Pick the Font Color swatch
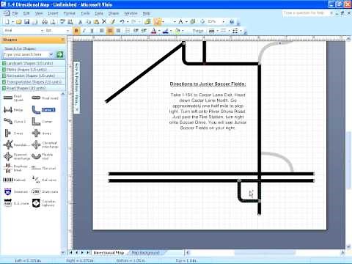This screenshot has width=352, height=264. point(154,31)
